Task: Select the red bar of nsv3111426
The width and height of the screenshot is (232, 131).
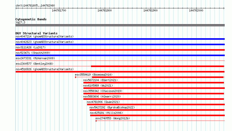Action: (x=120, y=50)
